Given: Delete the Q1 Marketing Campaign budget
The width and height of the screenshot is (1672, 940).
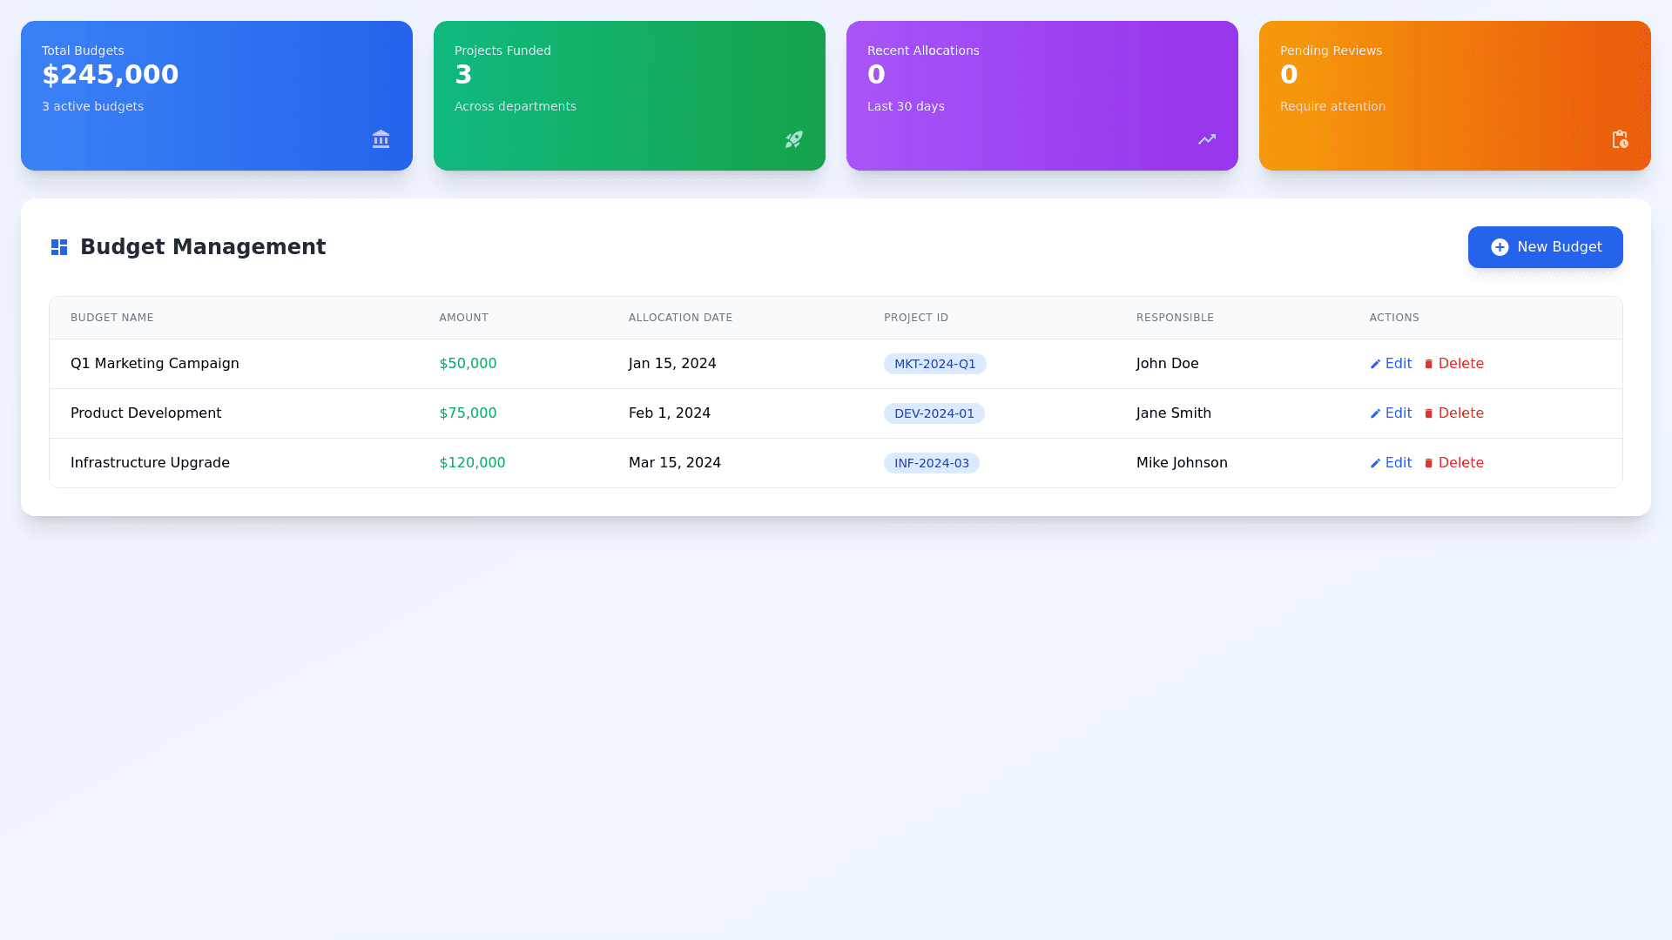Looking at the screenshot, I should 1454,364.
